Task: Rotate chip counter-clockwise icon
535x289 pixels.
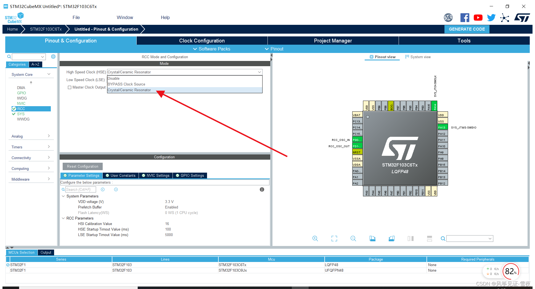Action: tap(391, 239)
